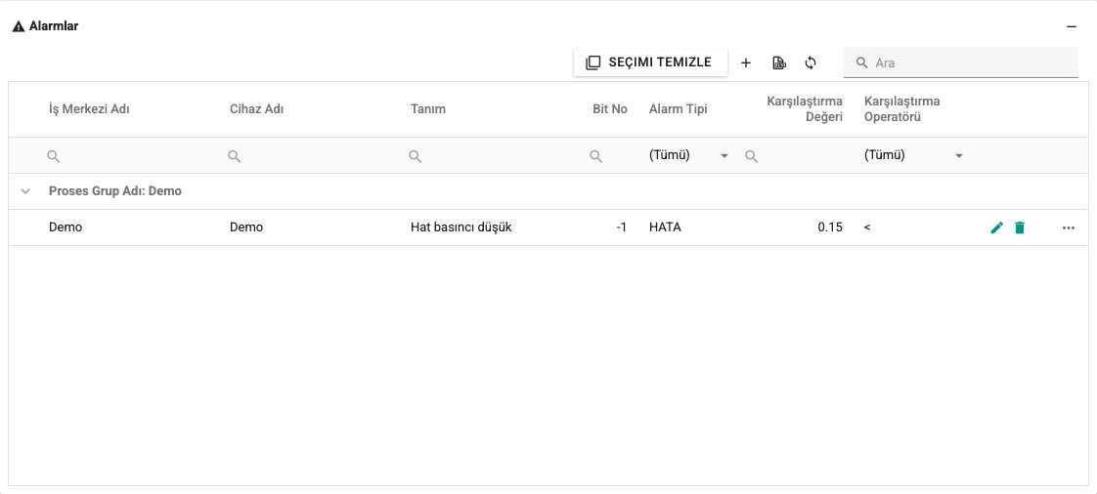1097x494 pixels.
Task: Sort by Cihaz Adı column header
Action: coord(256,109)
